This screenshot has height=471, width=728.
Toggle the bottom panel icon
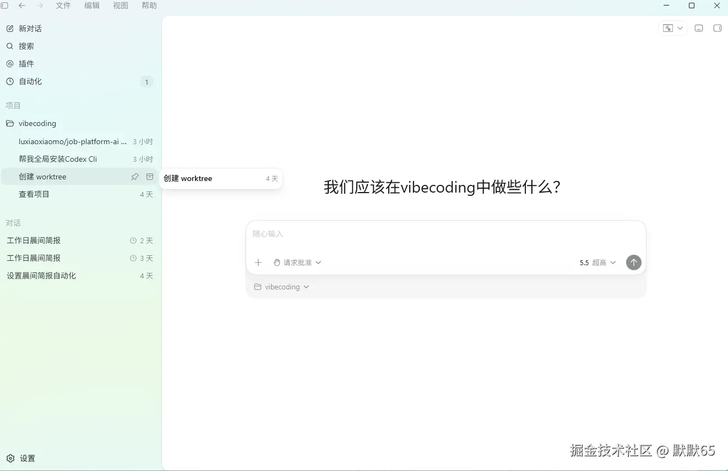click(699, 28)
